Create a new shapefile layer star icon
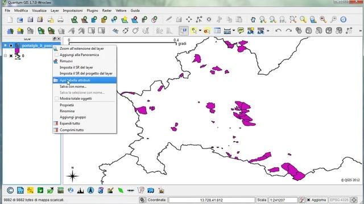The image size is (364, 204). click(x=125, y=19)
